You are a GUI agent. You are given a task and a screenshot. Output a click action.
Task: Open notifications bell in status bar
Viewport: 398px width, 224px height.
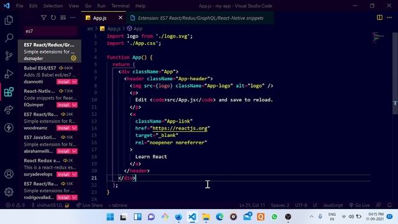tap(389, 205)
